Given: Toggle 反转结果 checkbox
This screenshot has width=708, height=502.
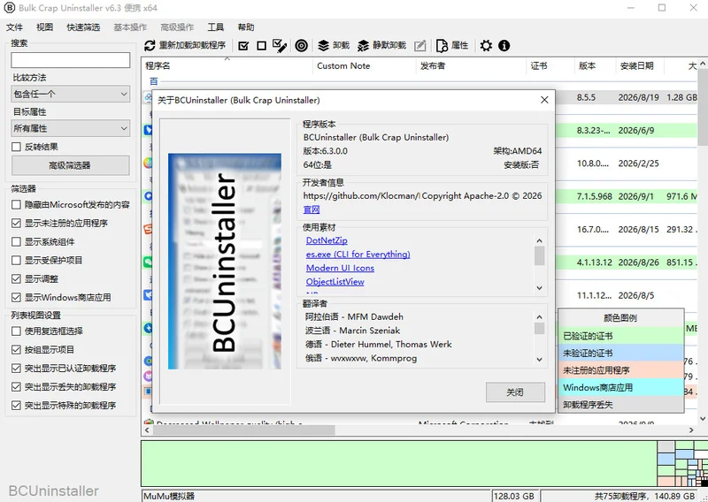Looking at the screenshot, I should pyautogui.click(x=16, y=147).
